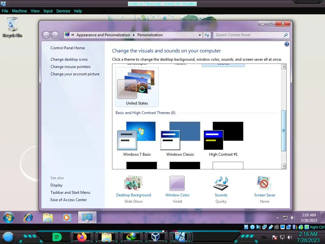Viewport: 325px width, 244px height.
Task: Click VirtualBox shared folders status icon
Action: pos(276,227)
